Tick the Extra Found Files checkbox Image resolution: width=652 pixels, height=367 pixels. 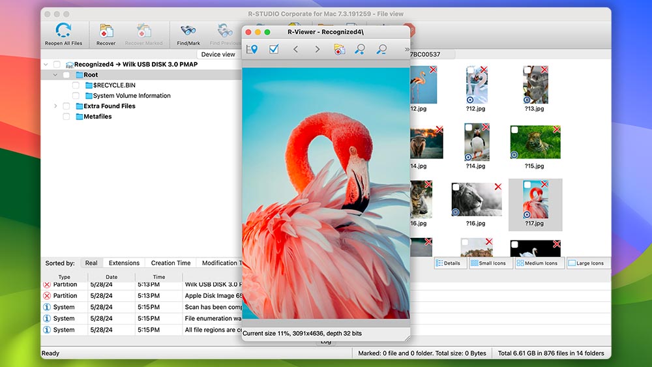pos(67,106)
